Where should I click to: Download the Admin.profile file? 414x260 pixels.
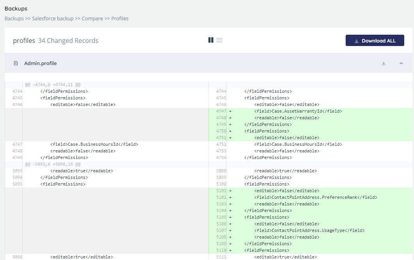point(384,63)
